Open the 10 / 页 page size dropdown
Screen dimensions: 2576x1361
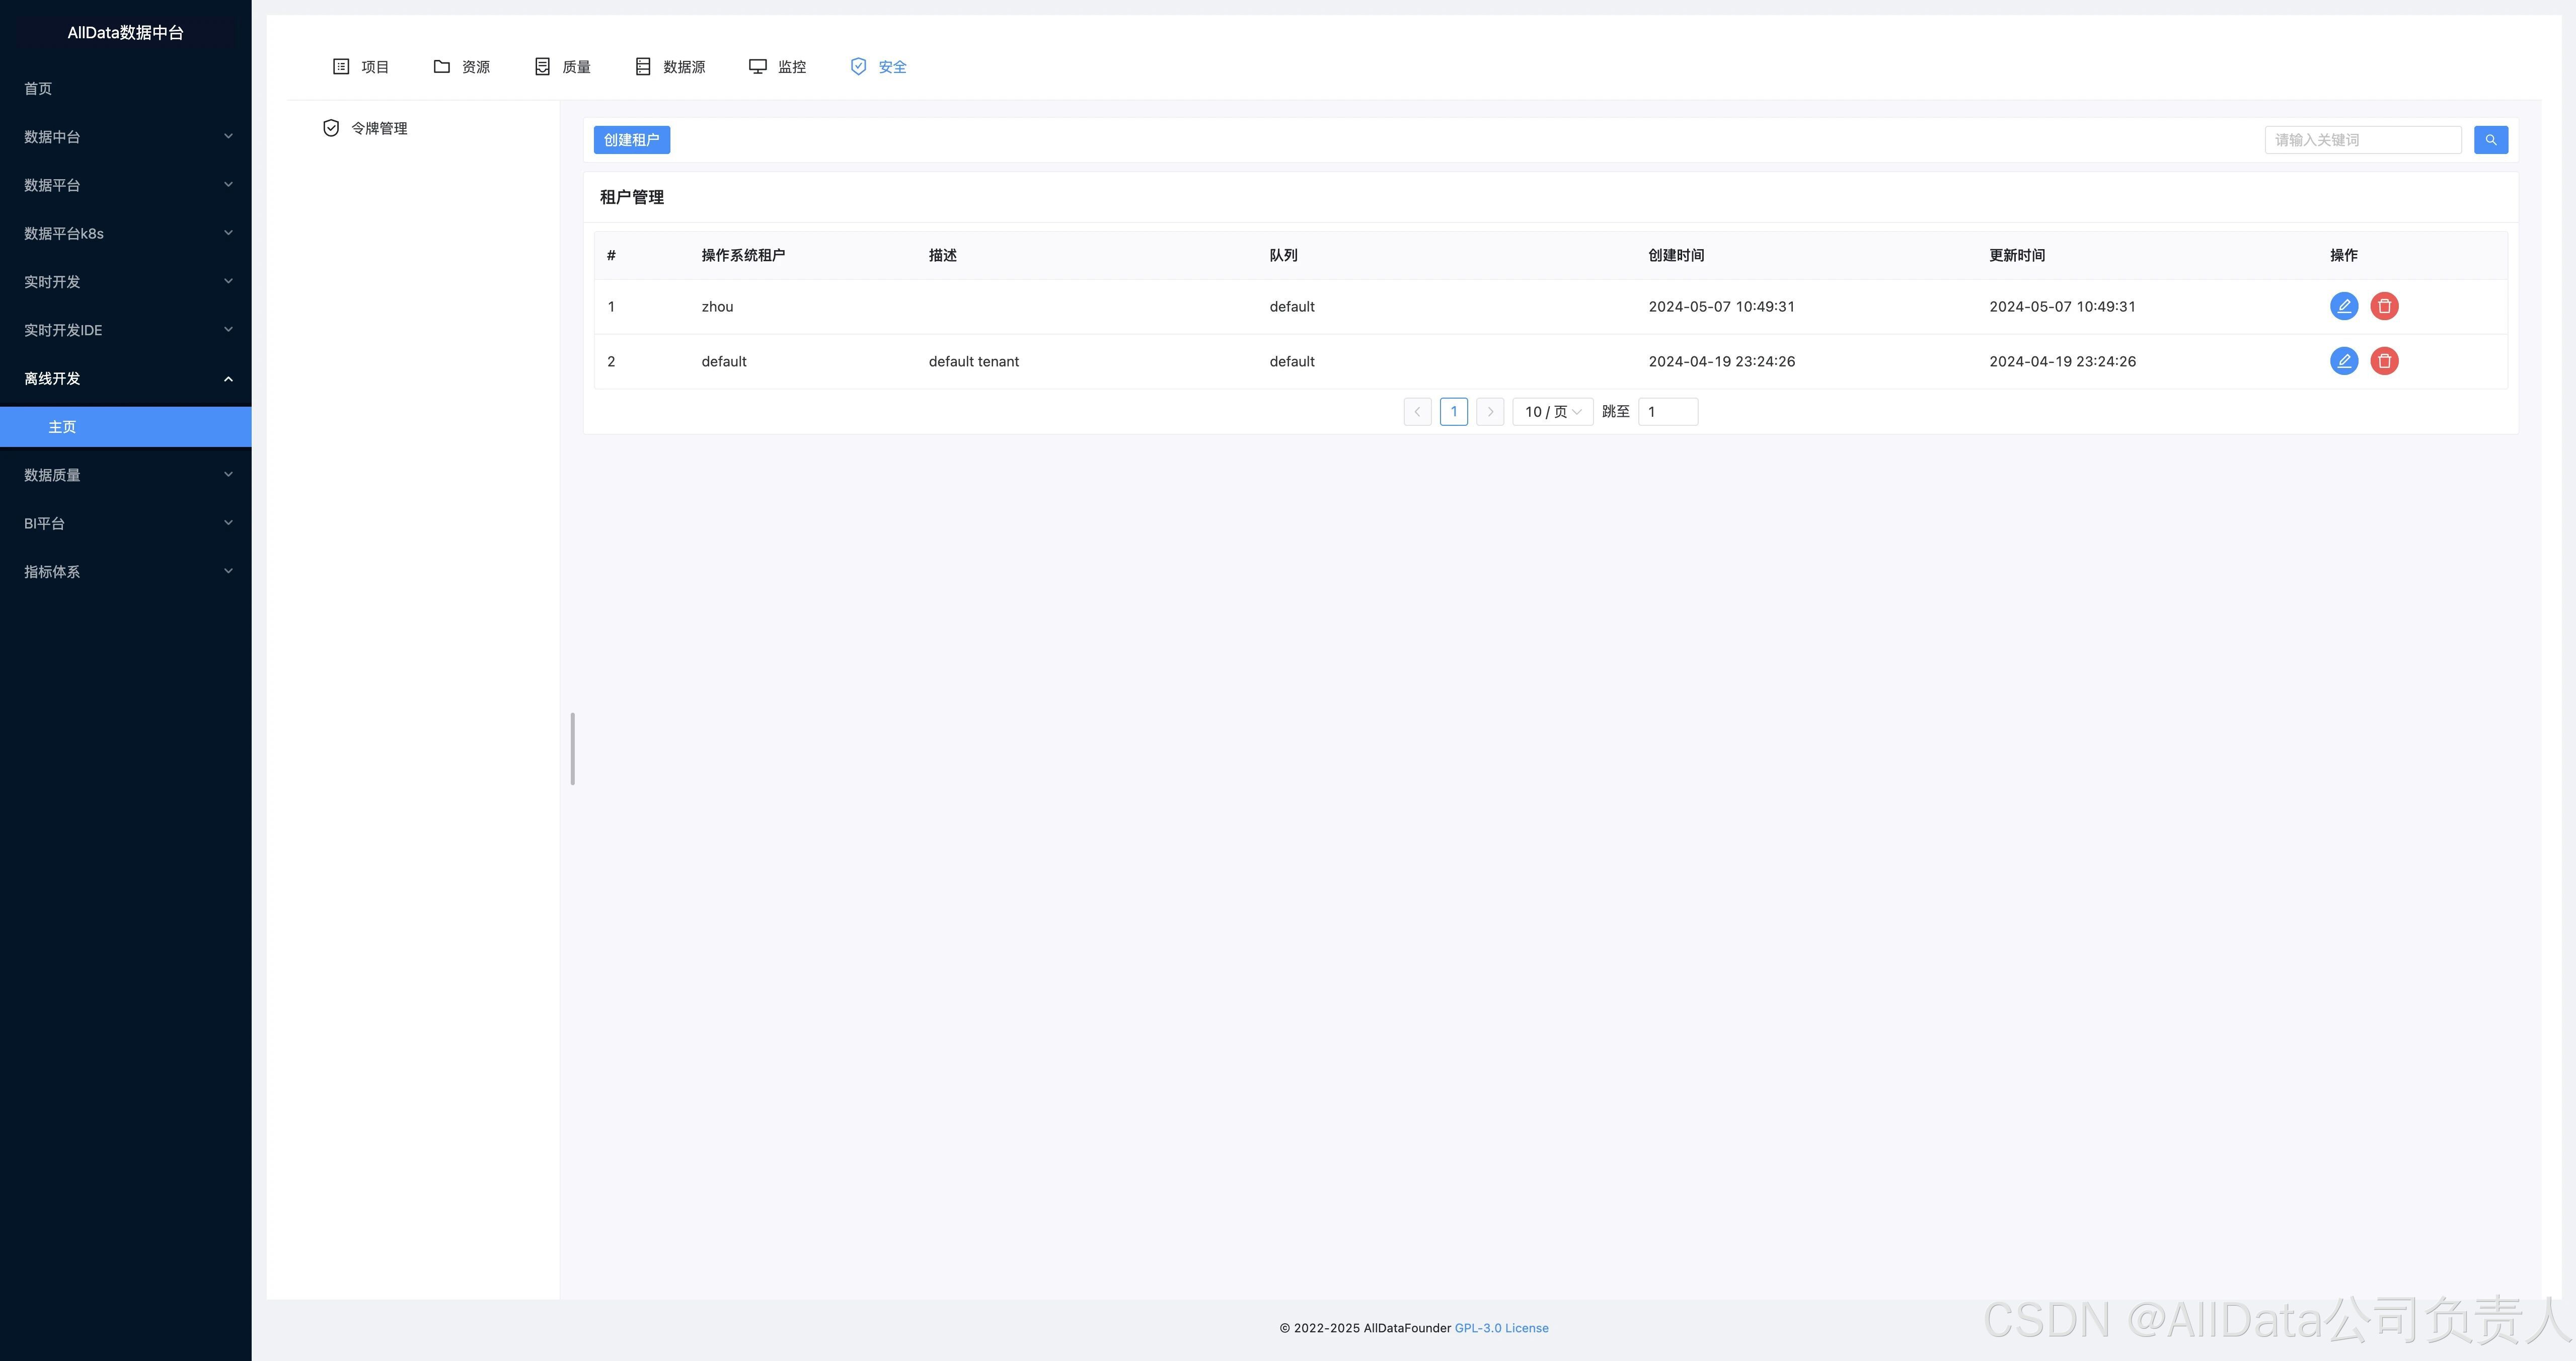(x=1552, y=412)
